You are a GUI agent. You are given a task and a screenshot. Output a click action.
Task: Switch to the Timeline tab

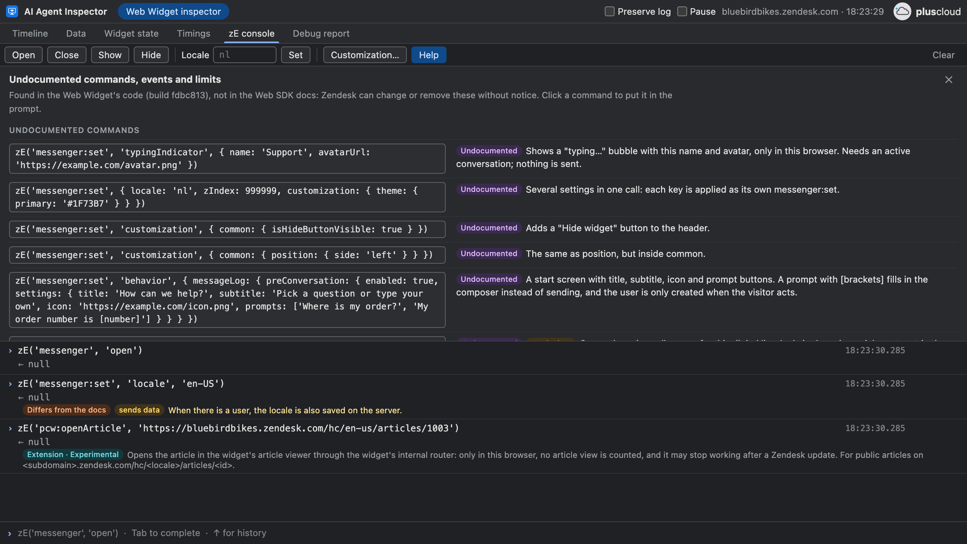coord(30,34)
